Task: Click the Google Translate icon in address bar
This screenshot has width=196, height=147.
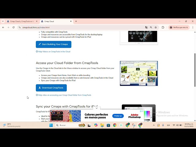Action: click(146, 27)
